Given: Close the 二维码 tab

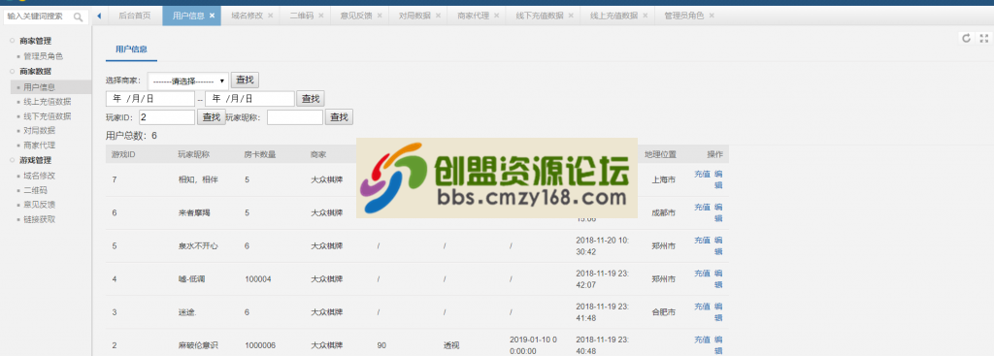Looking at the screenshot, I should (x=320, y=16).
